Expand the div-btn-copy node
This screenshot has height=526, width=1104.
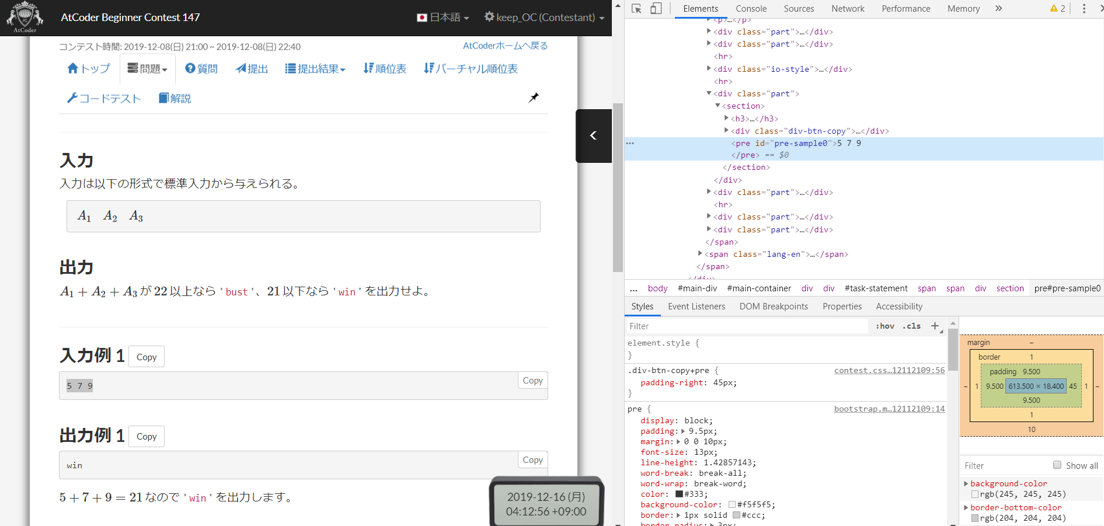coord(726,131)
